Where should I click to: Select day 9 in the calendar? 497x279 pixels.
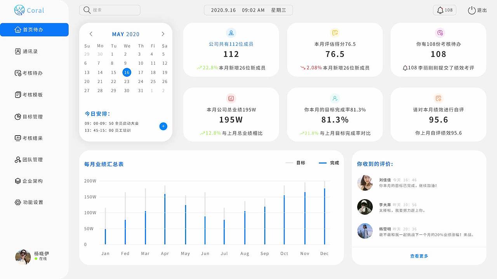coord(125,63)
